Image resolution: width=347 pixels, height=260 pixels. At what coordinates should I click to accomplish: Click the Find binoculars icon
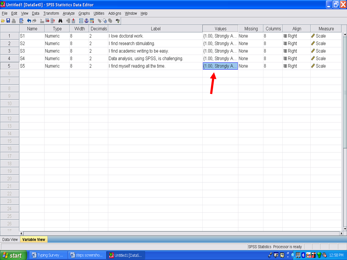click(x=60, y=21)
